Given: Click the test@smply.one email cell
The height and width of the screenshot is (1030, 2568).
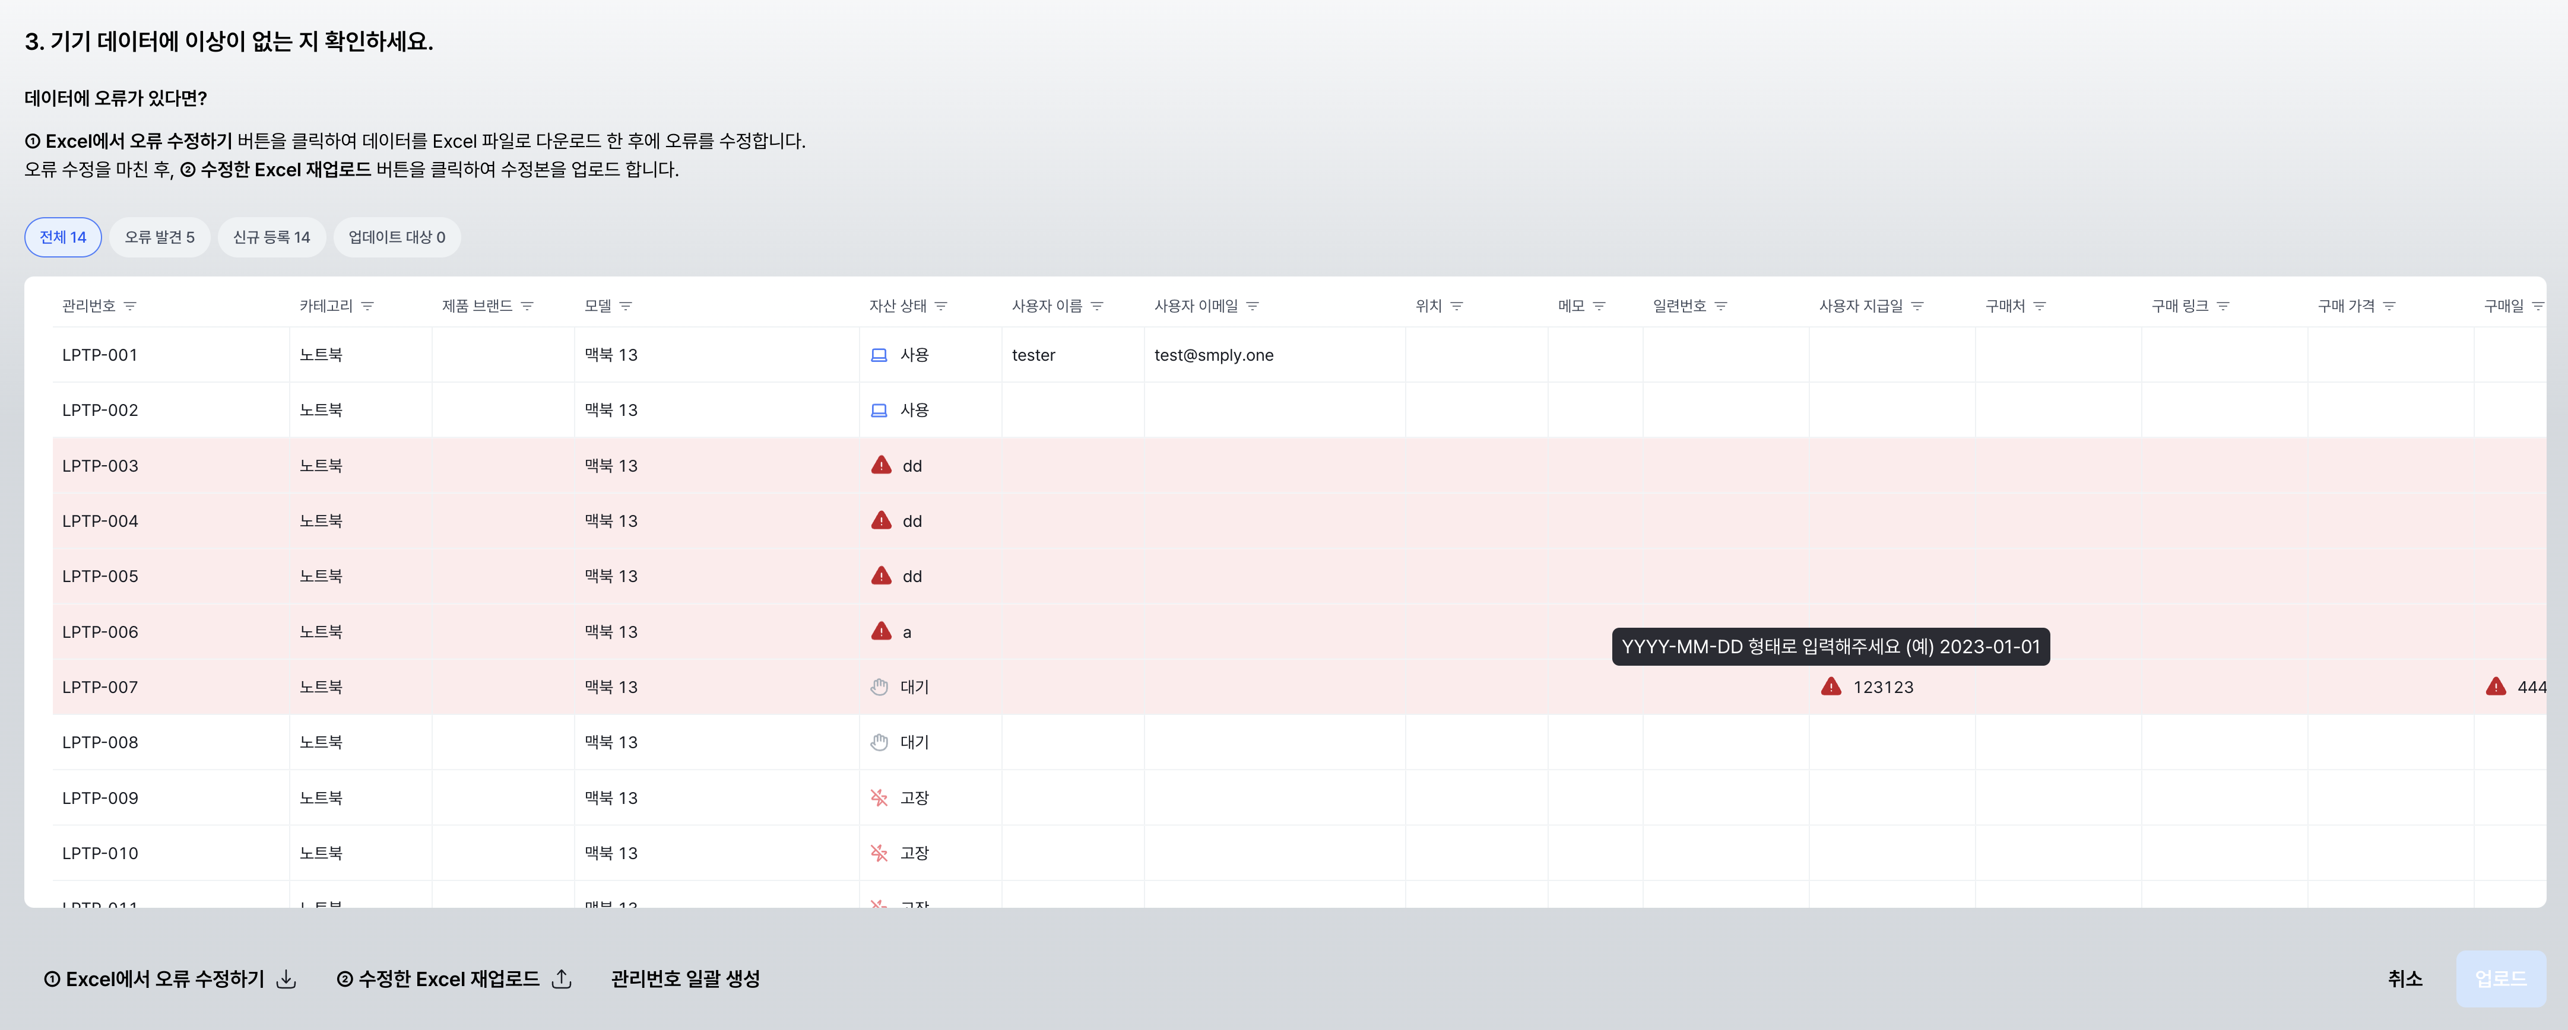Looking at the screenshot, I should 1213,355.
